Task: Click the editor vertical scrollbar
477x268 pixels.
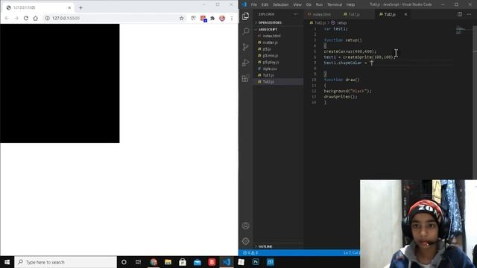Action: 475,102
